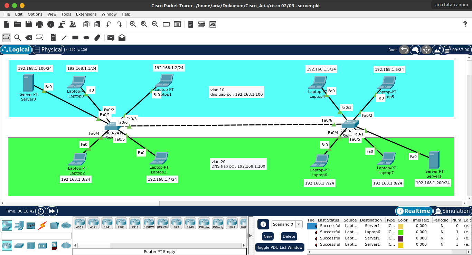Click maroon color swatch in row 2

coord(400,239)
